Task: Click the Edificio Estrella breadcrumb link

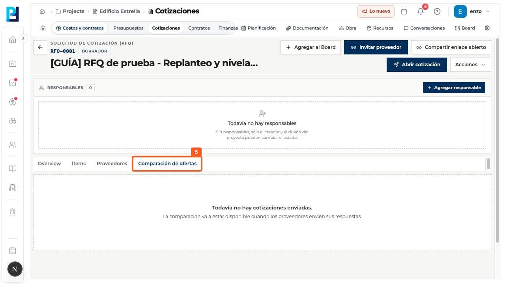Action: [x=116, y=11]
